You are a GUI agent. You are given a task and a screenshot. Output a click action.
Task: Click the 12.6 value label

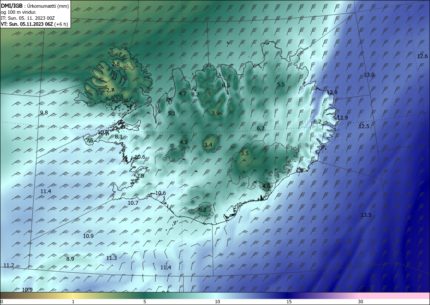[422, 56]
